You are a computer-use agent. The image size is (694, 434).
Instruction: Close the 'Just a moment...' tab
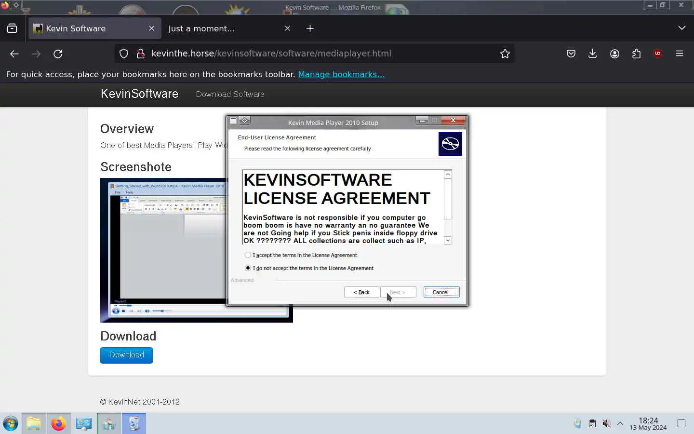[x=287, y=28]
